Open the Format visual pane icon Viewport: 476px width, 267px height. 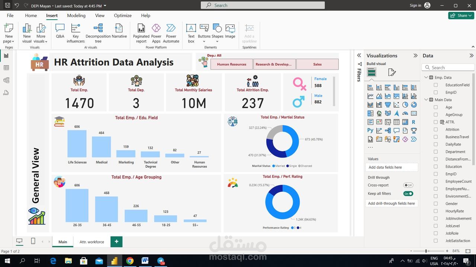coord(392,72)
